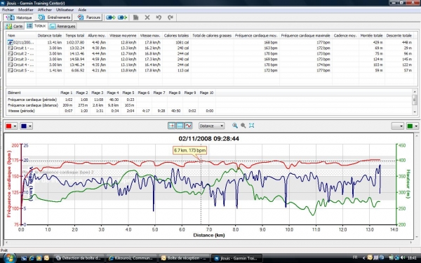Open the Distance axis dropdown
This screenshot has height=263, width=421.
pyautogui.click(x=212, y=126)
